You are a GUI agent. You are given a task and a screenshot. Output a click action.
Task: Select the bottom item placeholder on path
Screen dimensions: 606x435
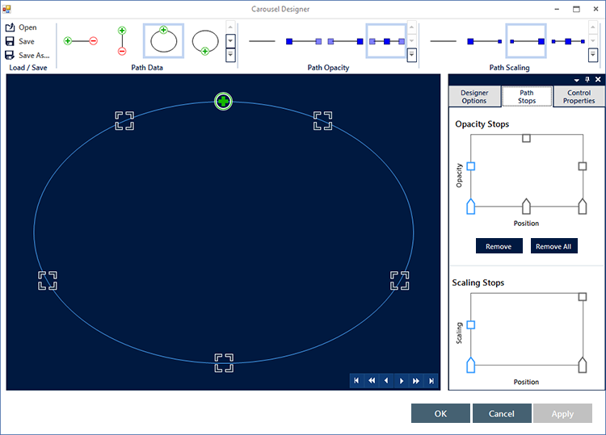coord(224,362)
